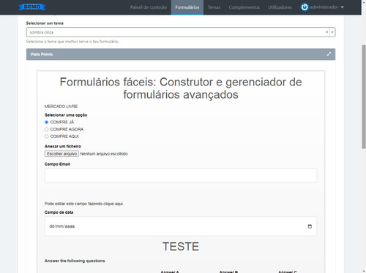
Task: Click the 'MERCADO LIVRE' text
Action: pyautogui.click(x=61, y=107)
